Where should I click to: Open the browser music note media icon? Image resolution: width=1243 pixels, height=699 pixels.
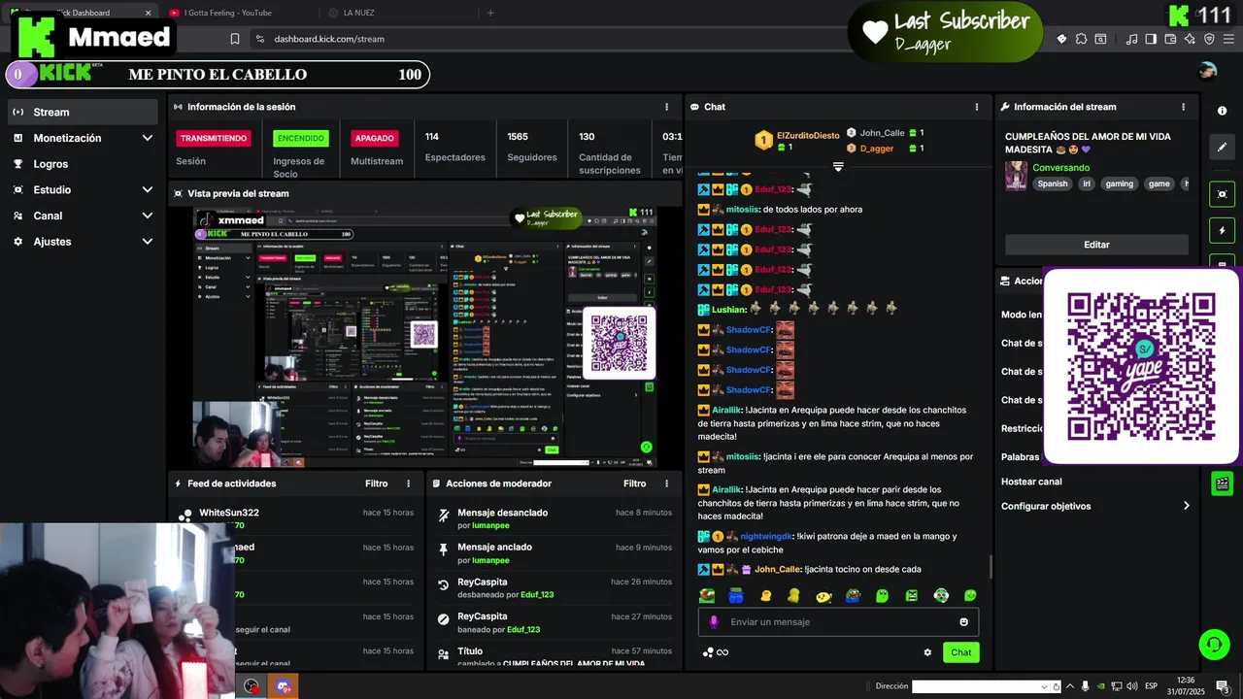click(1131, 39)
